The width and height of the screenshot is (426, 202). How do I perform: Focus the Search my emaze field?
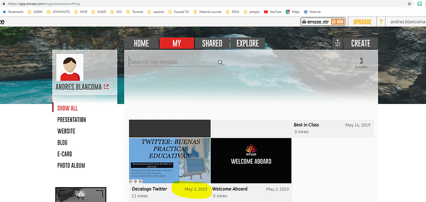click(x=173, y=62)
